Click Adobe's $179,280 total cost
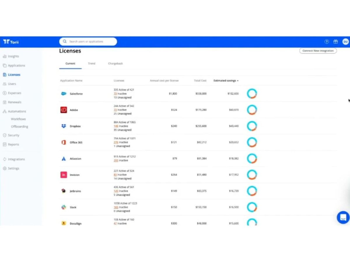 201,110
